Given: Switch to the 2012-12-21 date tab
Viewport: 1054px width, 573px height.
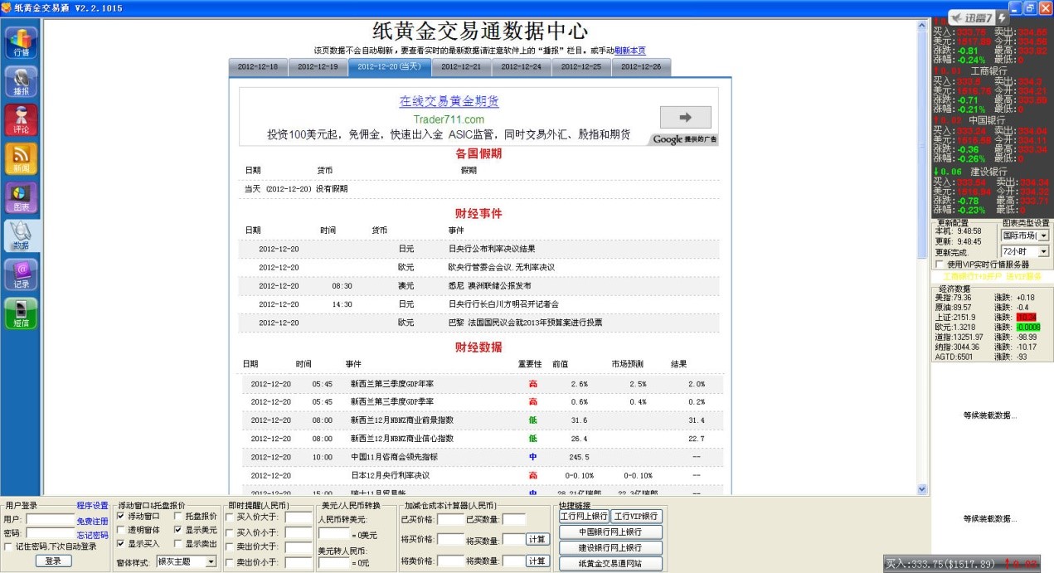Looking at the screenshot, I should point(461,67).
